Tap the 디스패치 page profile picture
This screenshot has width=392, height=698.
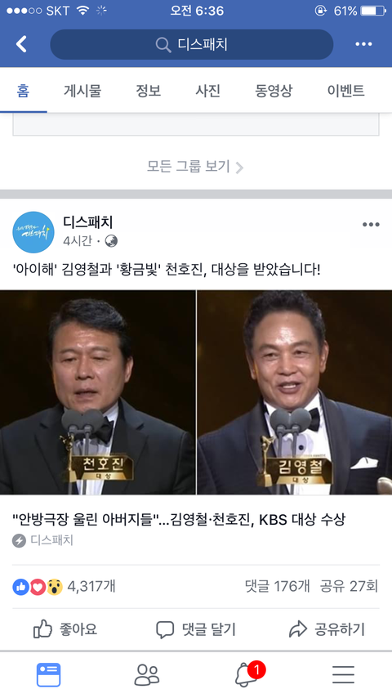[x=33, y=232]
